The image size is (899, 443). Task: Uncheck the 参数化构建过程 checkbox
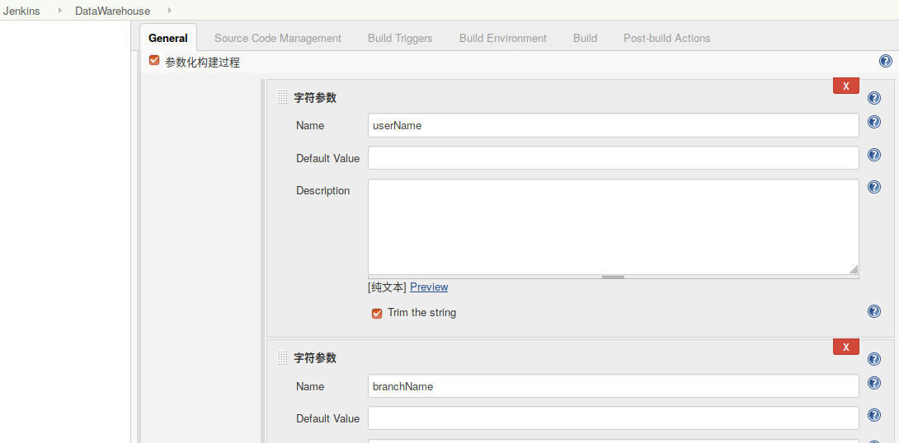click(153, 61)
